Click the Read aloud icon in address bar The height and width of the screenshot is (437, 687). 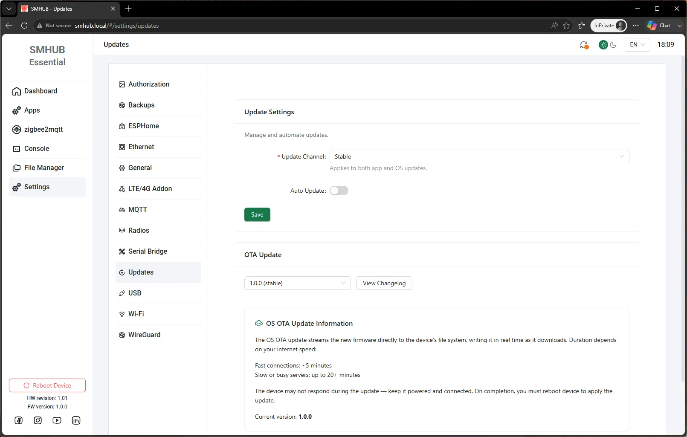point(554,26)
